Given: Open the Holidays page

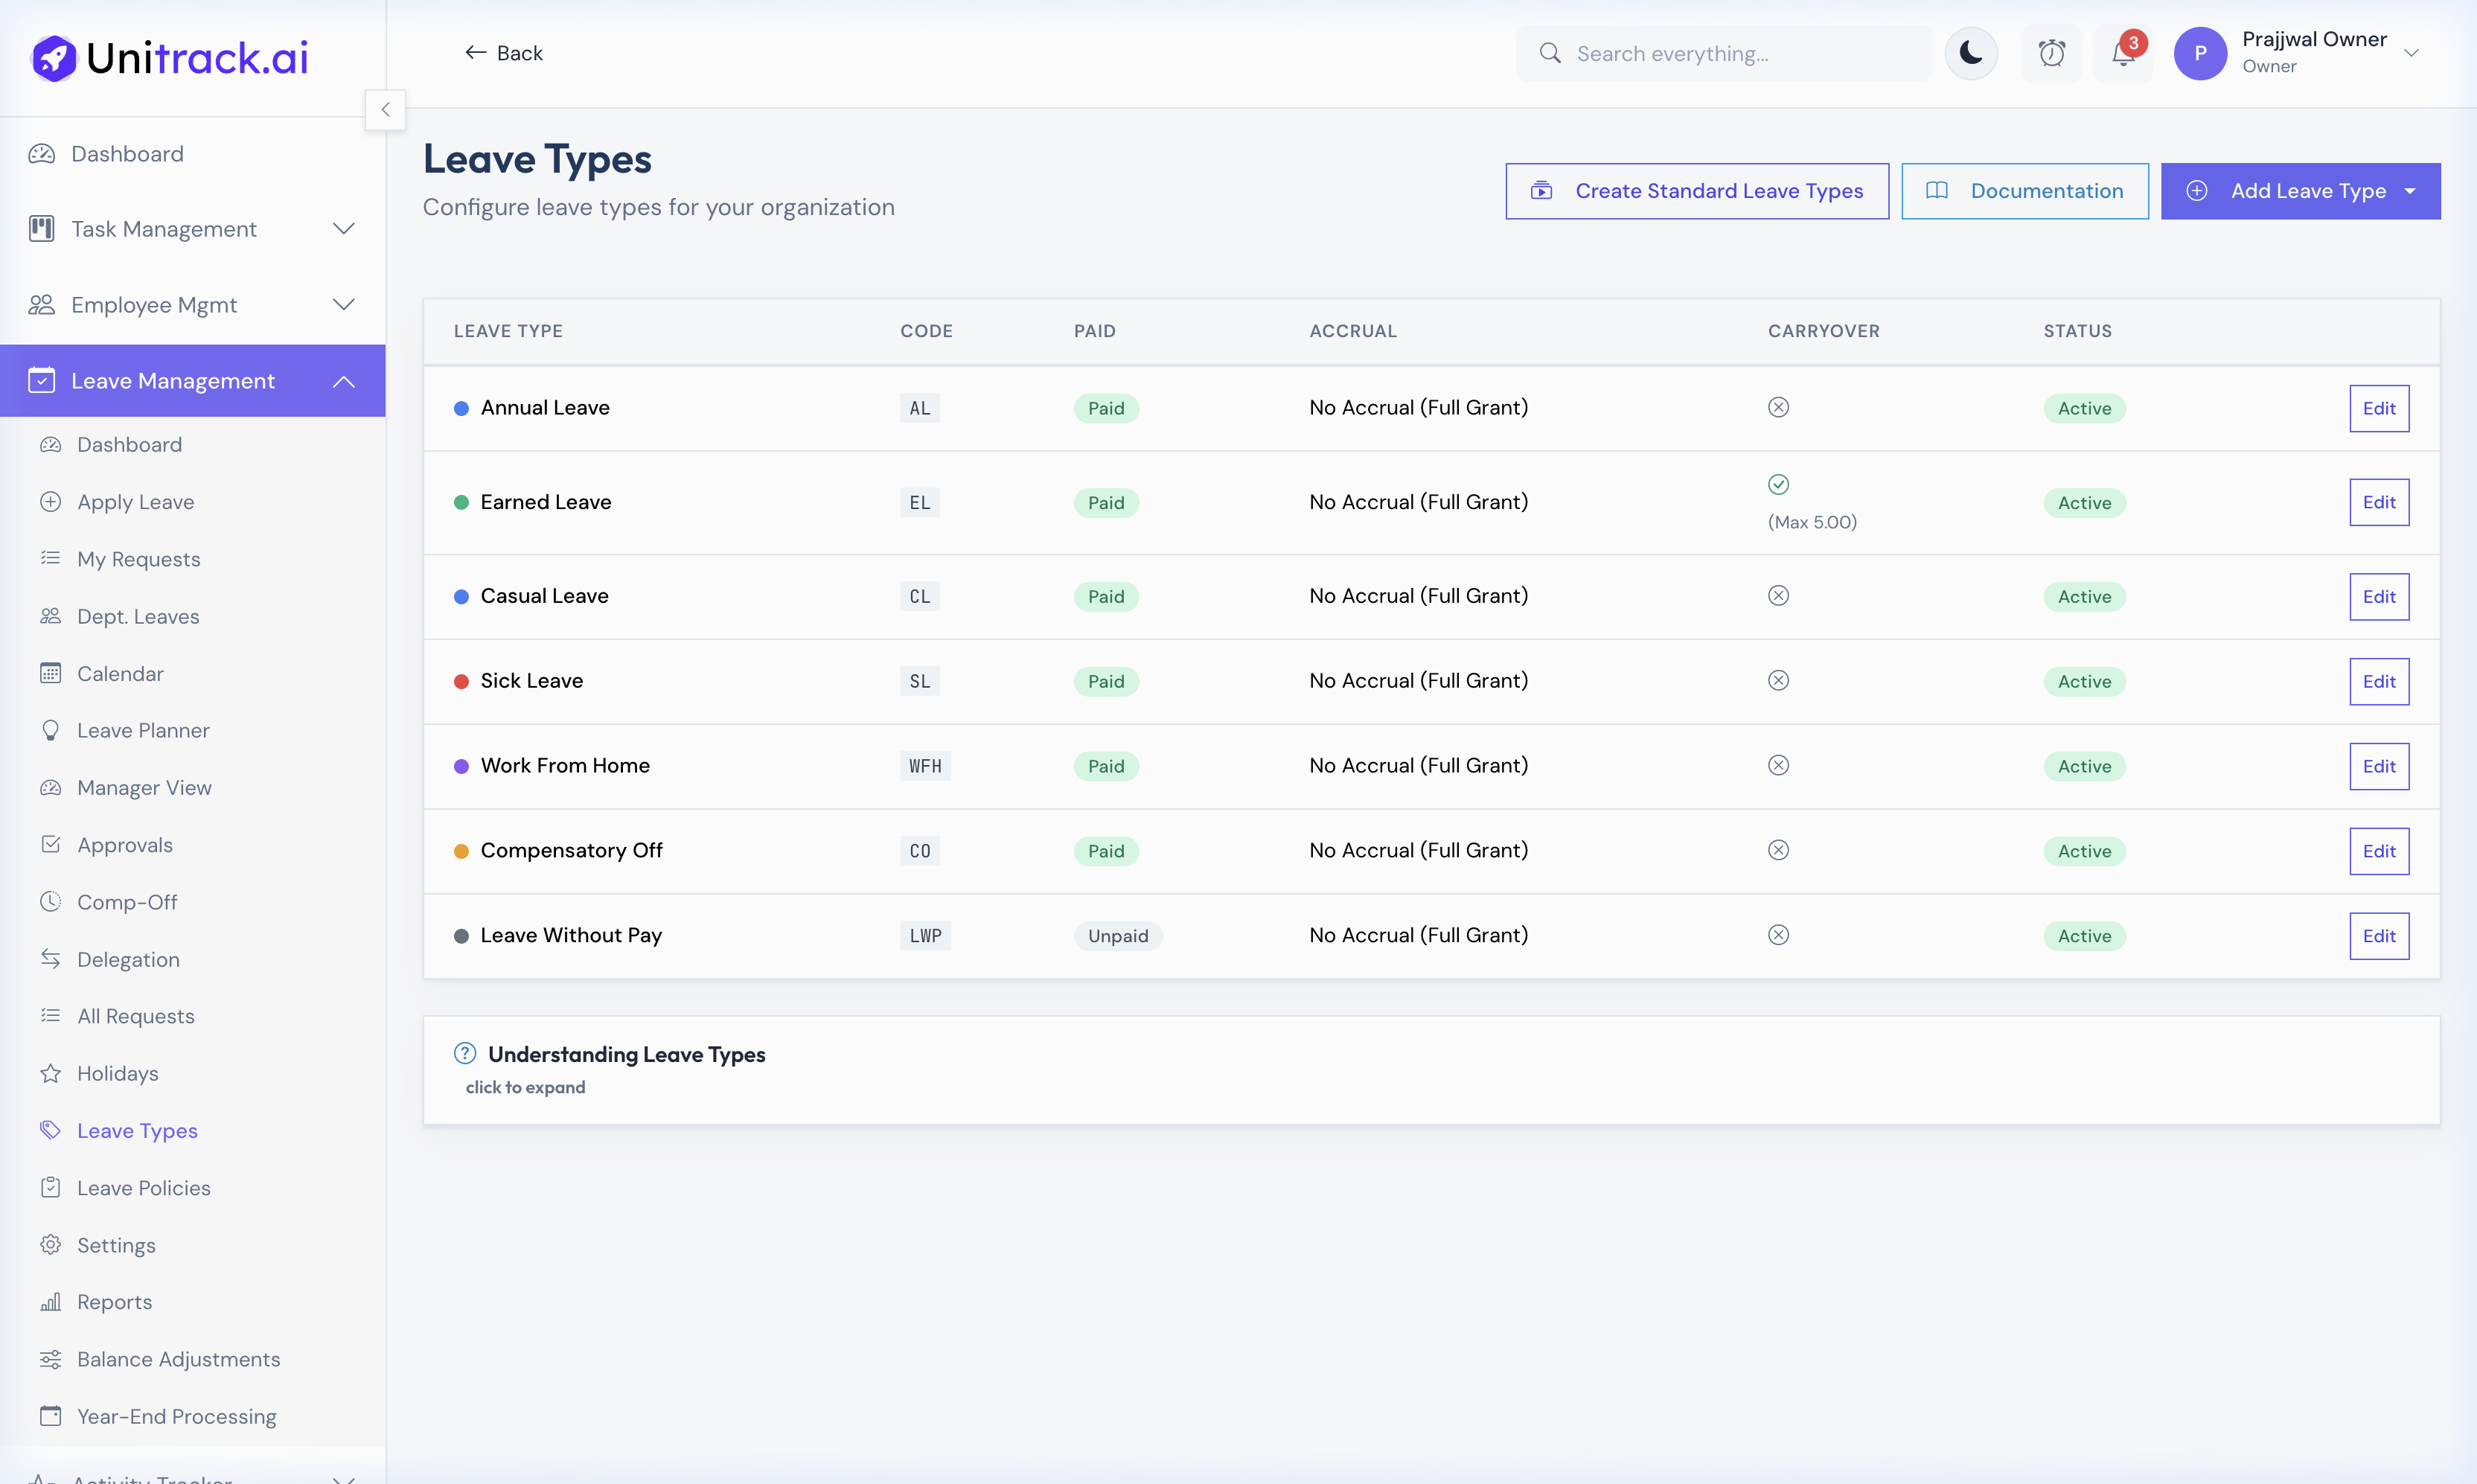Looking at the screenshot, I should click(x=117, y=1073).
